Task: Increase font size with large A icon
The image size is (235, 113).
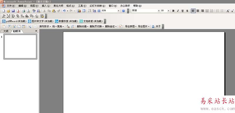Action: (x=228, y=11)
